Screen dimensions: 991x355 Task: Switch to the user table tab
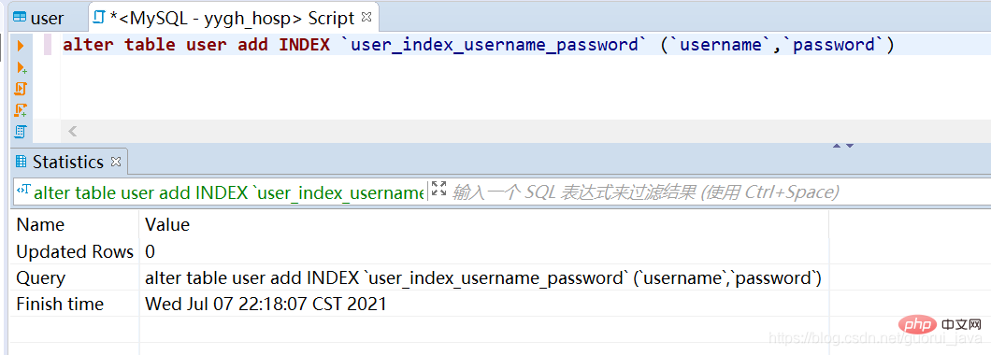pyautogui.click(x=38, y=19)
